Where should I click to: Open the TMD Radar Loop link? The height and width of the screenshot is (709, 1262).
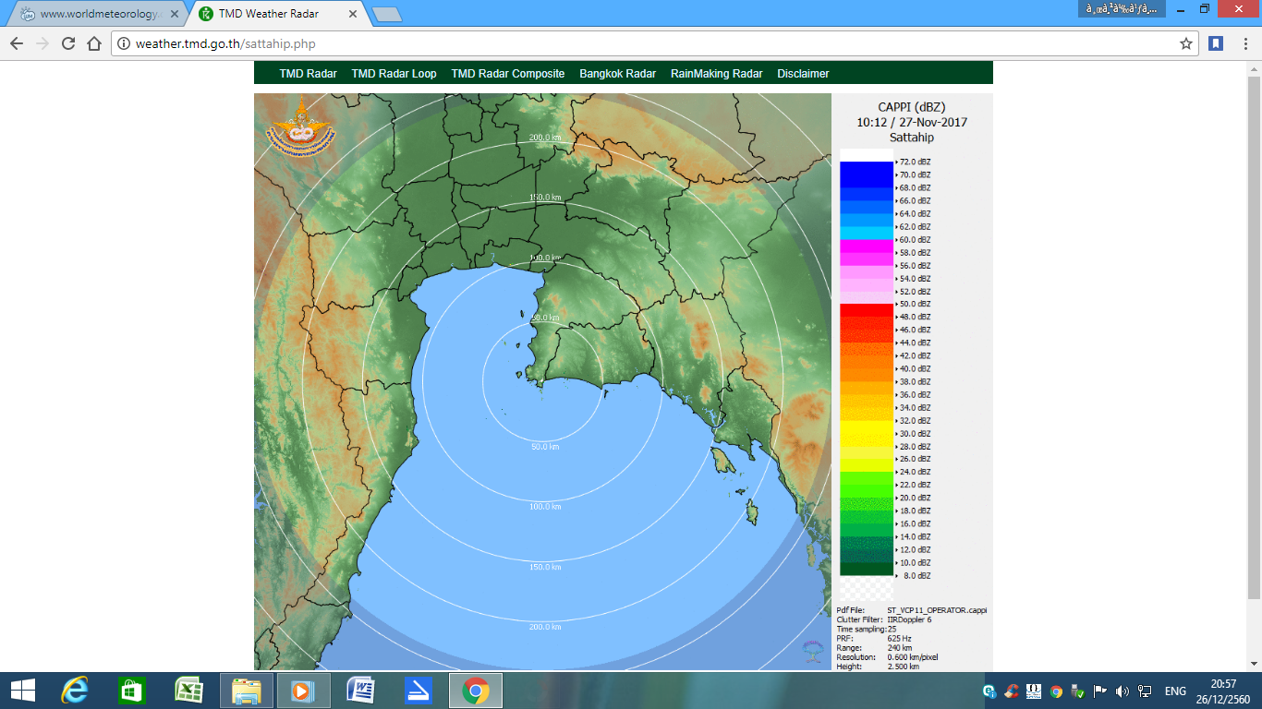coord(394,74)
